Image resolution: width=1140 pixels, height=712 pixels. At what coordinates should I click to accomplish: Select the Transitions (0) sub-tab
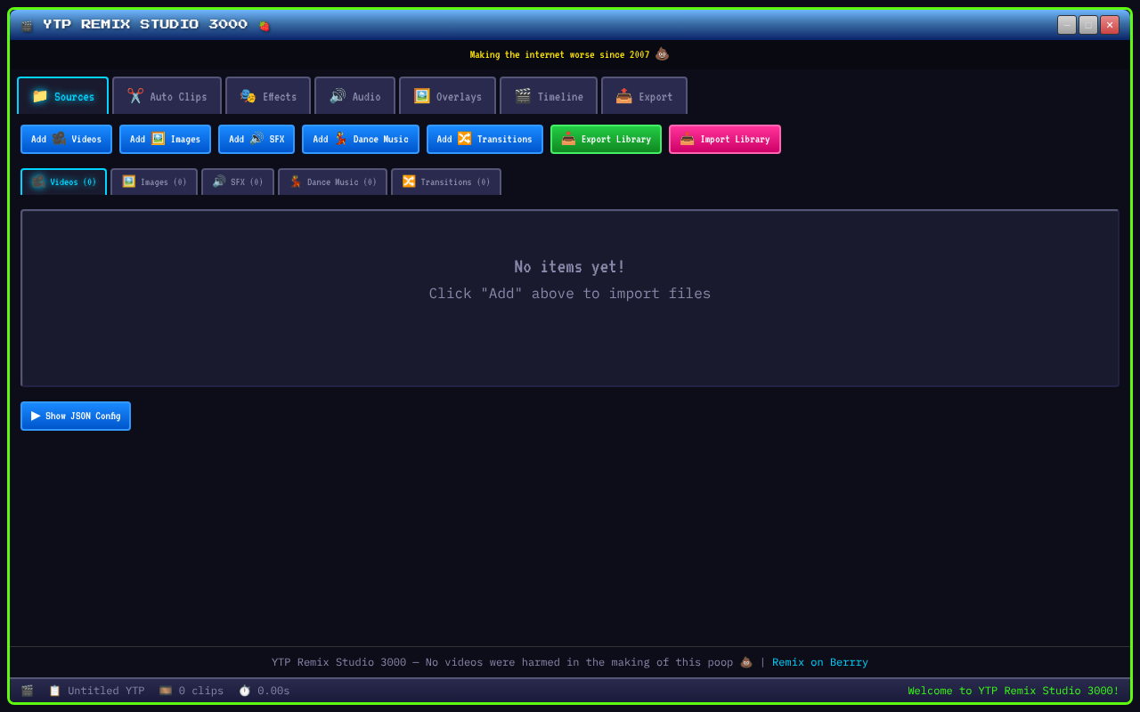pyautogui.click(x=446, y=182)
